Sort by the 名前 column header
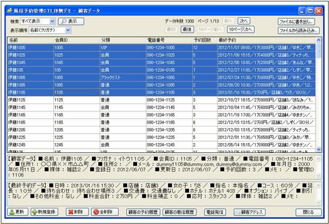The height and width of the screenshot is (224, 329). click(30, 40)
